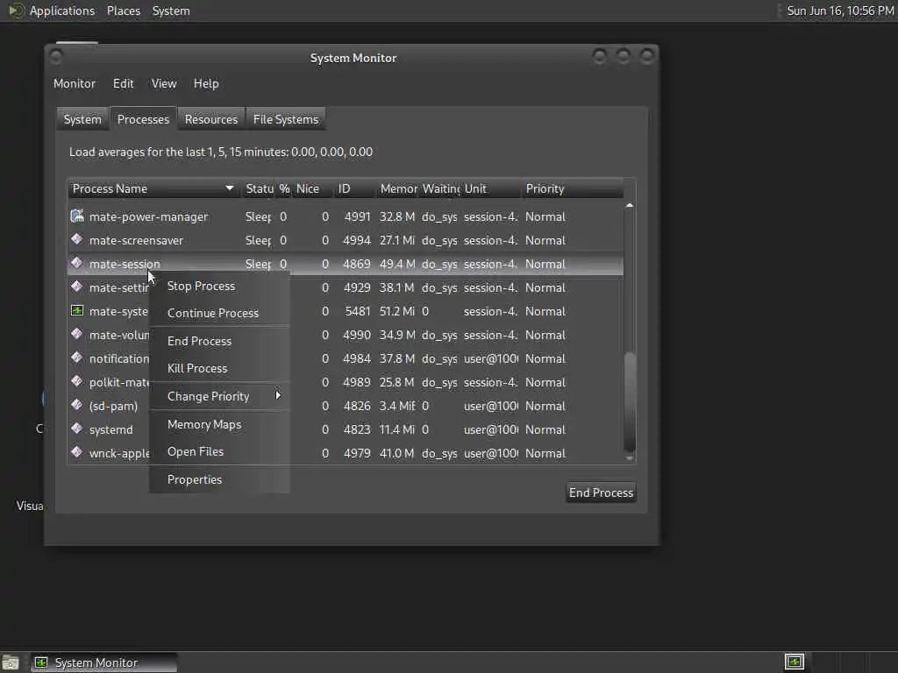Open the Edit menu

[x=123, y=83]
